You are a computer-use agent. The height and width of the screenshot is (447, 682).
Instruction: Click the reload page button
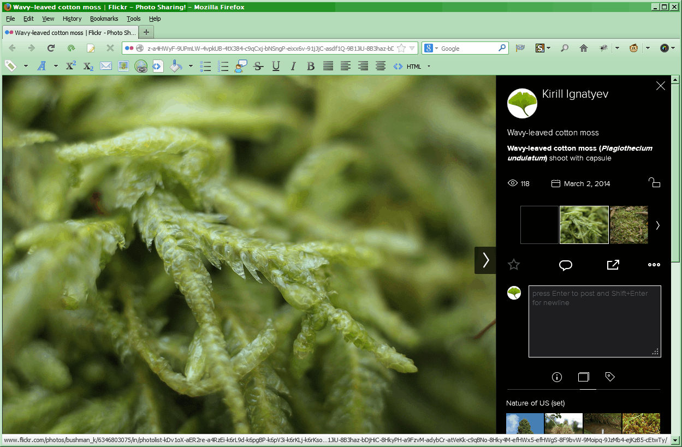click(51, 48)
